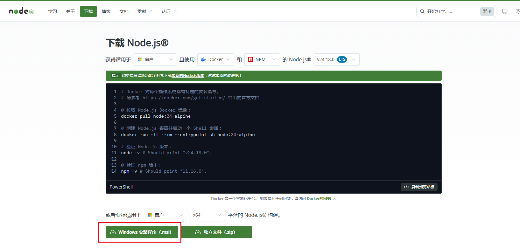
Task: Click the text "平台的 Node.js® 构建。"
Action: click(255, 215)
